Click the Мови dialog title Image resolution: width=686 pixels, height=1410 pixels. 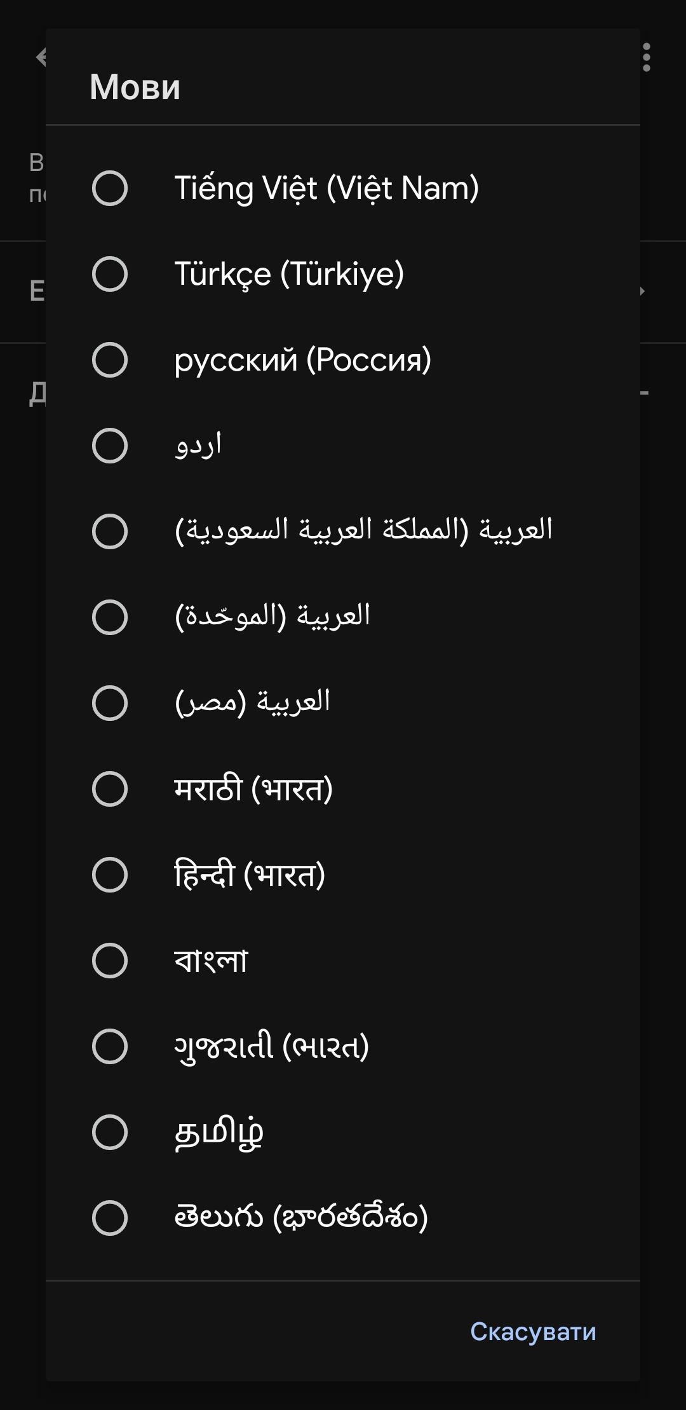click(135, 87)
